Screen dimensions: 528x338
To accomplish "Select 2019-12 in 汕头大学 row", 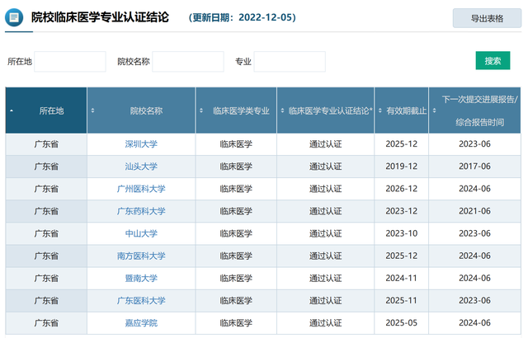I will pos(402,167).
